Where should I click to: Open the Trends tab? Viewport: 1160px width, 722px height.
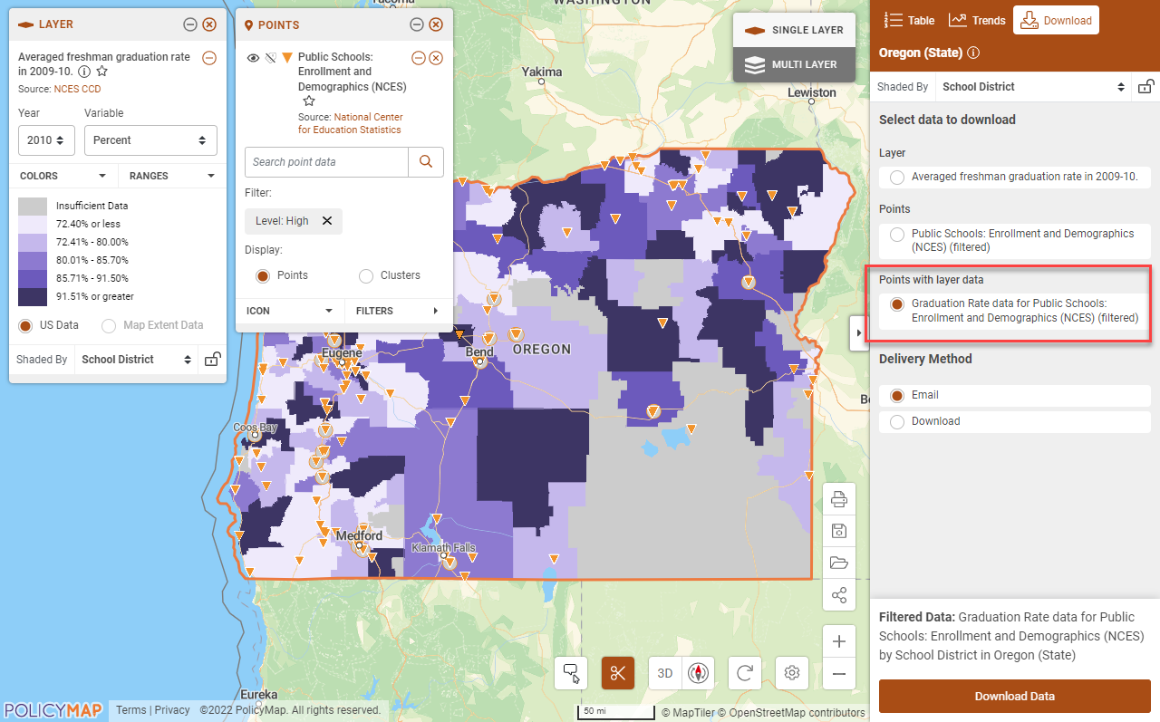coord(977,20)
